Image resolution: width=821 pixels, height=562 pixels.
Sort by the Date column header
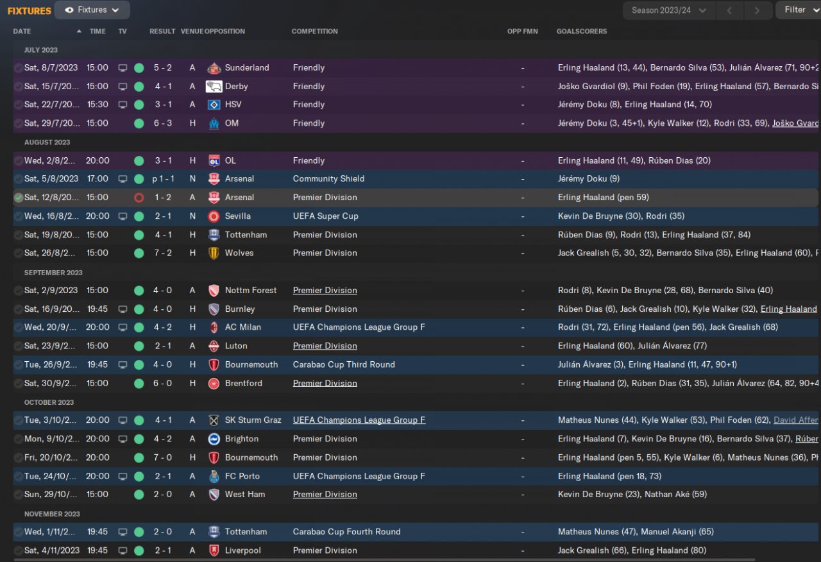pyautogui.click(x=22, y=31)
